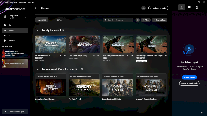Image resolution: width=207 pixels, height=116 pixels.
Task: Click the Ubisoft Connect logo
Action: tap(15, 9)
